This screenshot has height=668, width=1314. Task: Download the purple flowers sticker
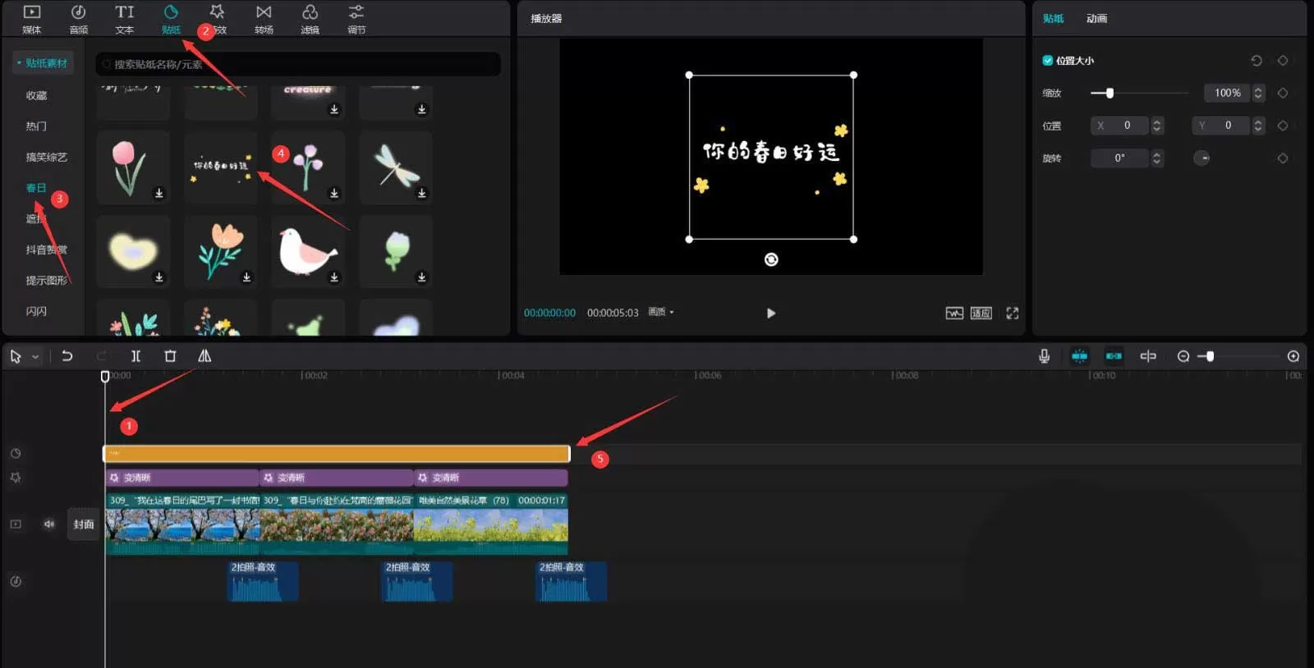point(334,194)
